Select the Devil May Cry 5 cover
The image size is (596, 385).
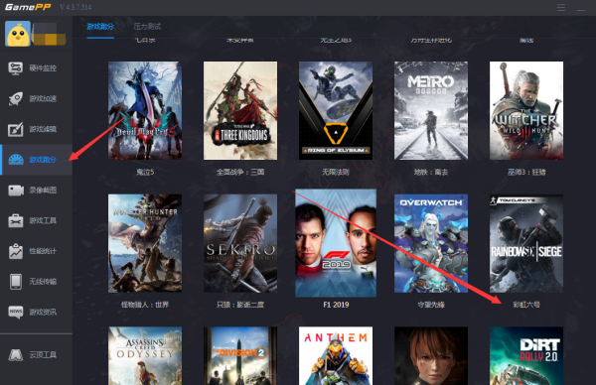tap(145, 110)
